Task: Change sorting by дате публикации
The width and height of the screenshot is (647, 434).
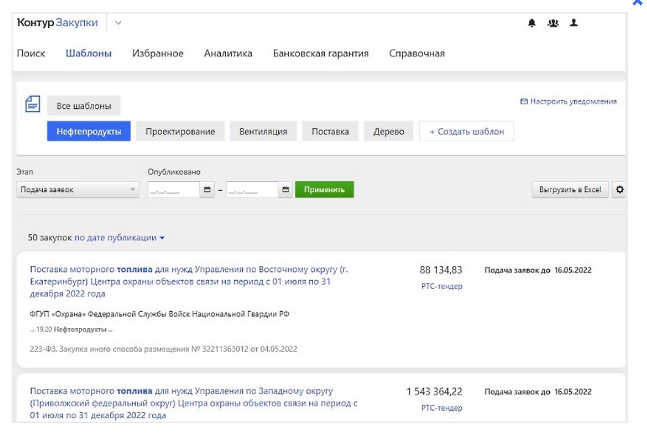Action: [x=120, y=237]
